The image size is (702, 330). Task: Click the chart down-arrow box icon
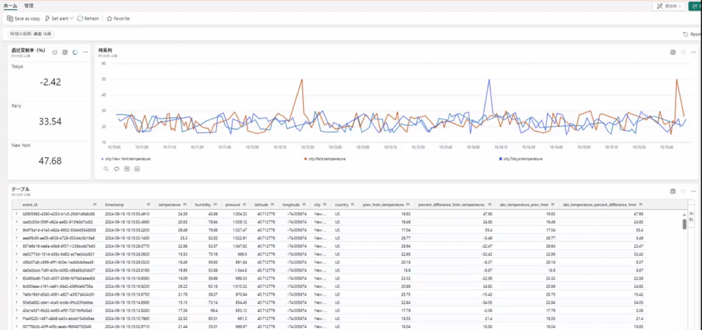pyautogui.click(x=137, y=169)
